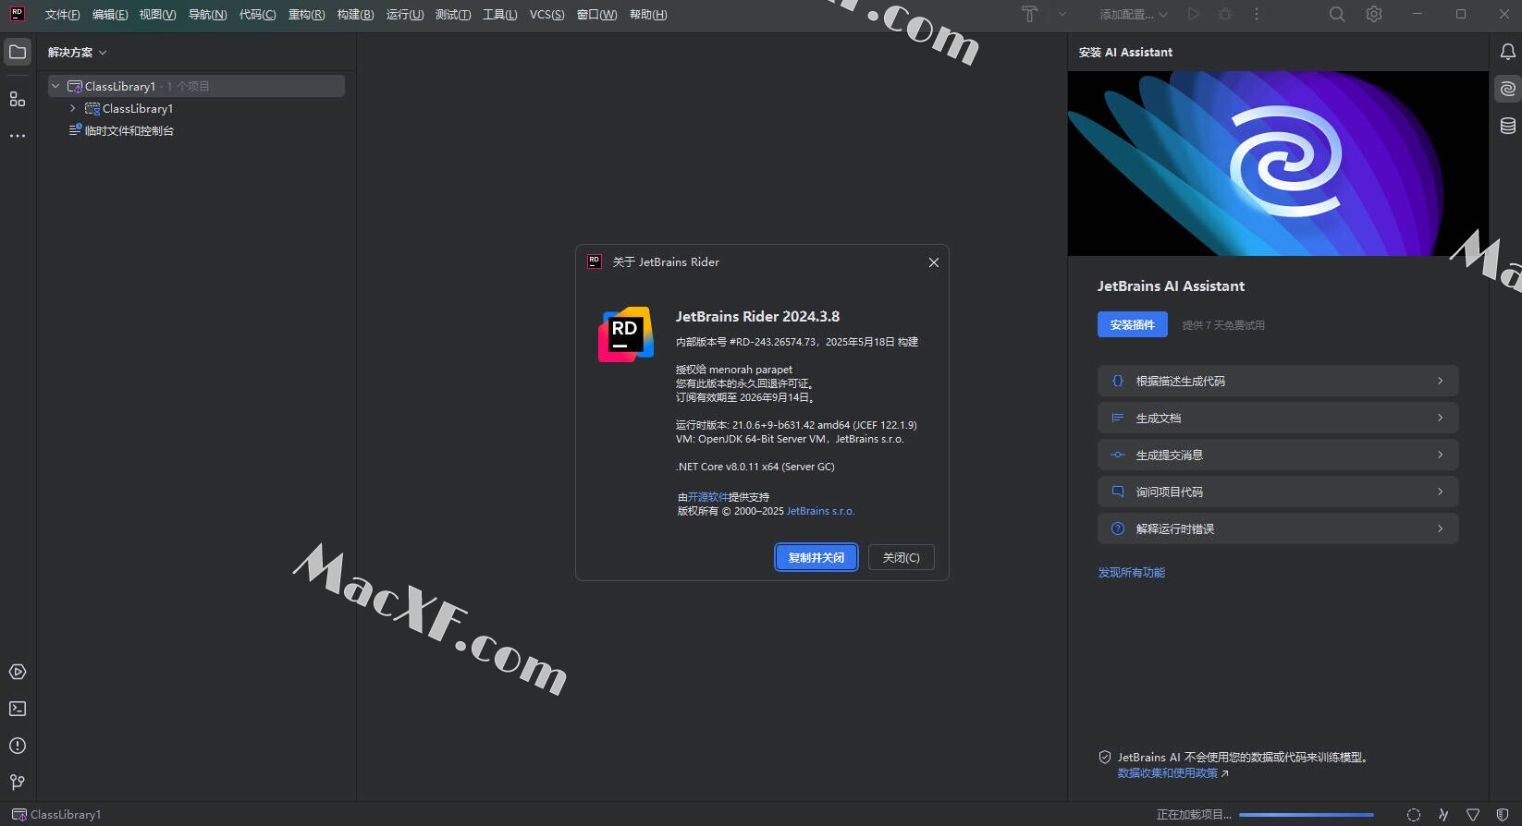
Task: Open the Run tool window icon
Action: 18,672
